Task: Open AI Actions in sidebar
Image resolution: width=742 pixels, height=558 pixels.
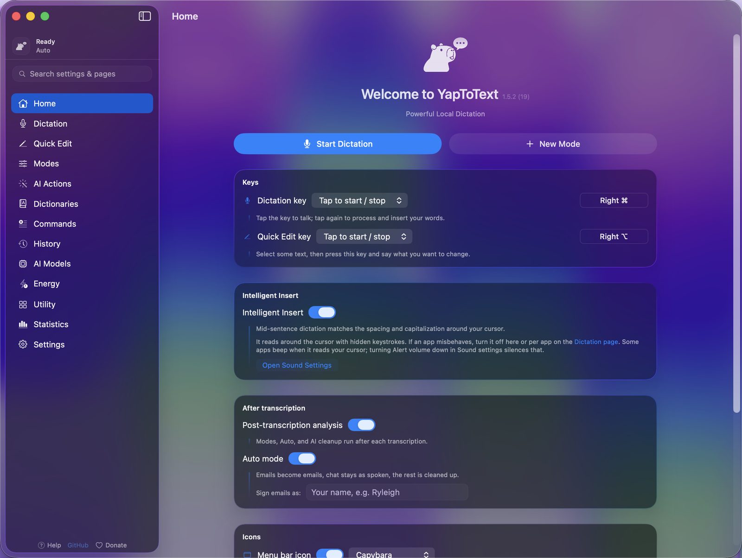Action: click(x=82, y=184)
